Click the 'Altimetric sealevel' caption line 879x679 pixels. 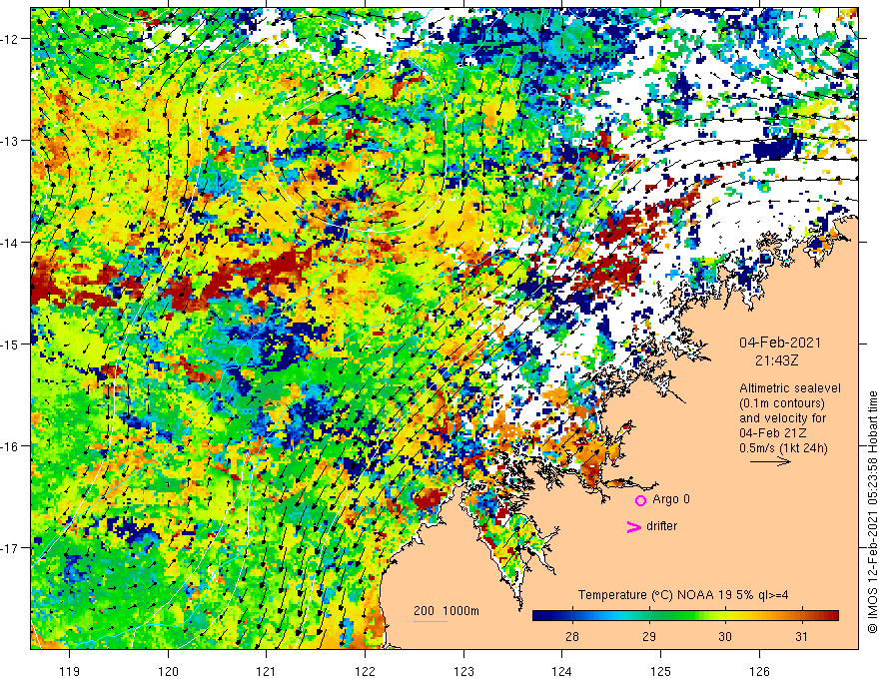(x=790, y=388)
